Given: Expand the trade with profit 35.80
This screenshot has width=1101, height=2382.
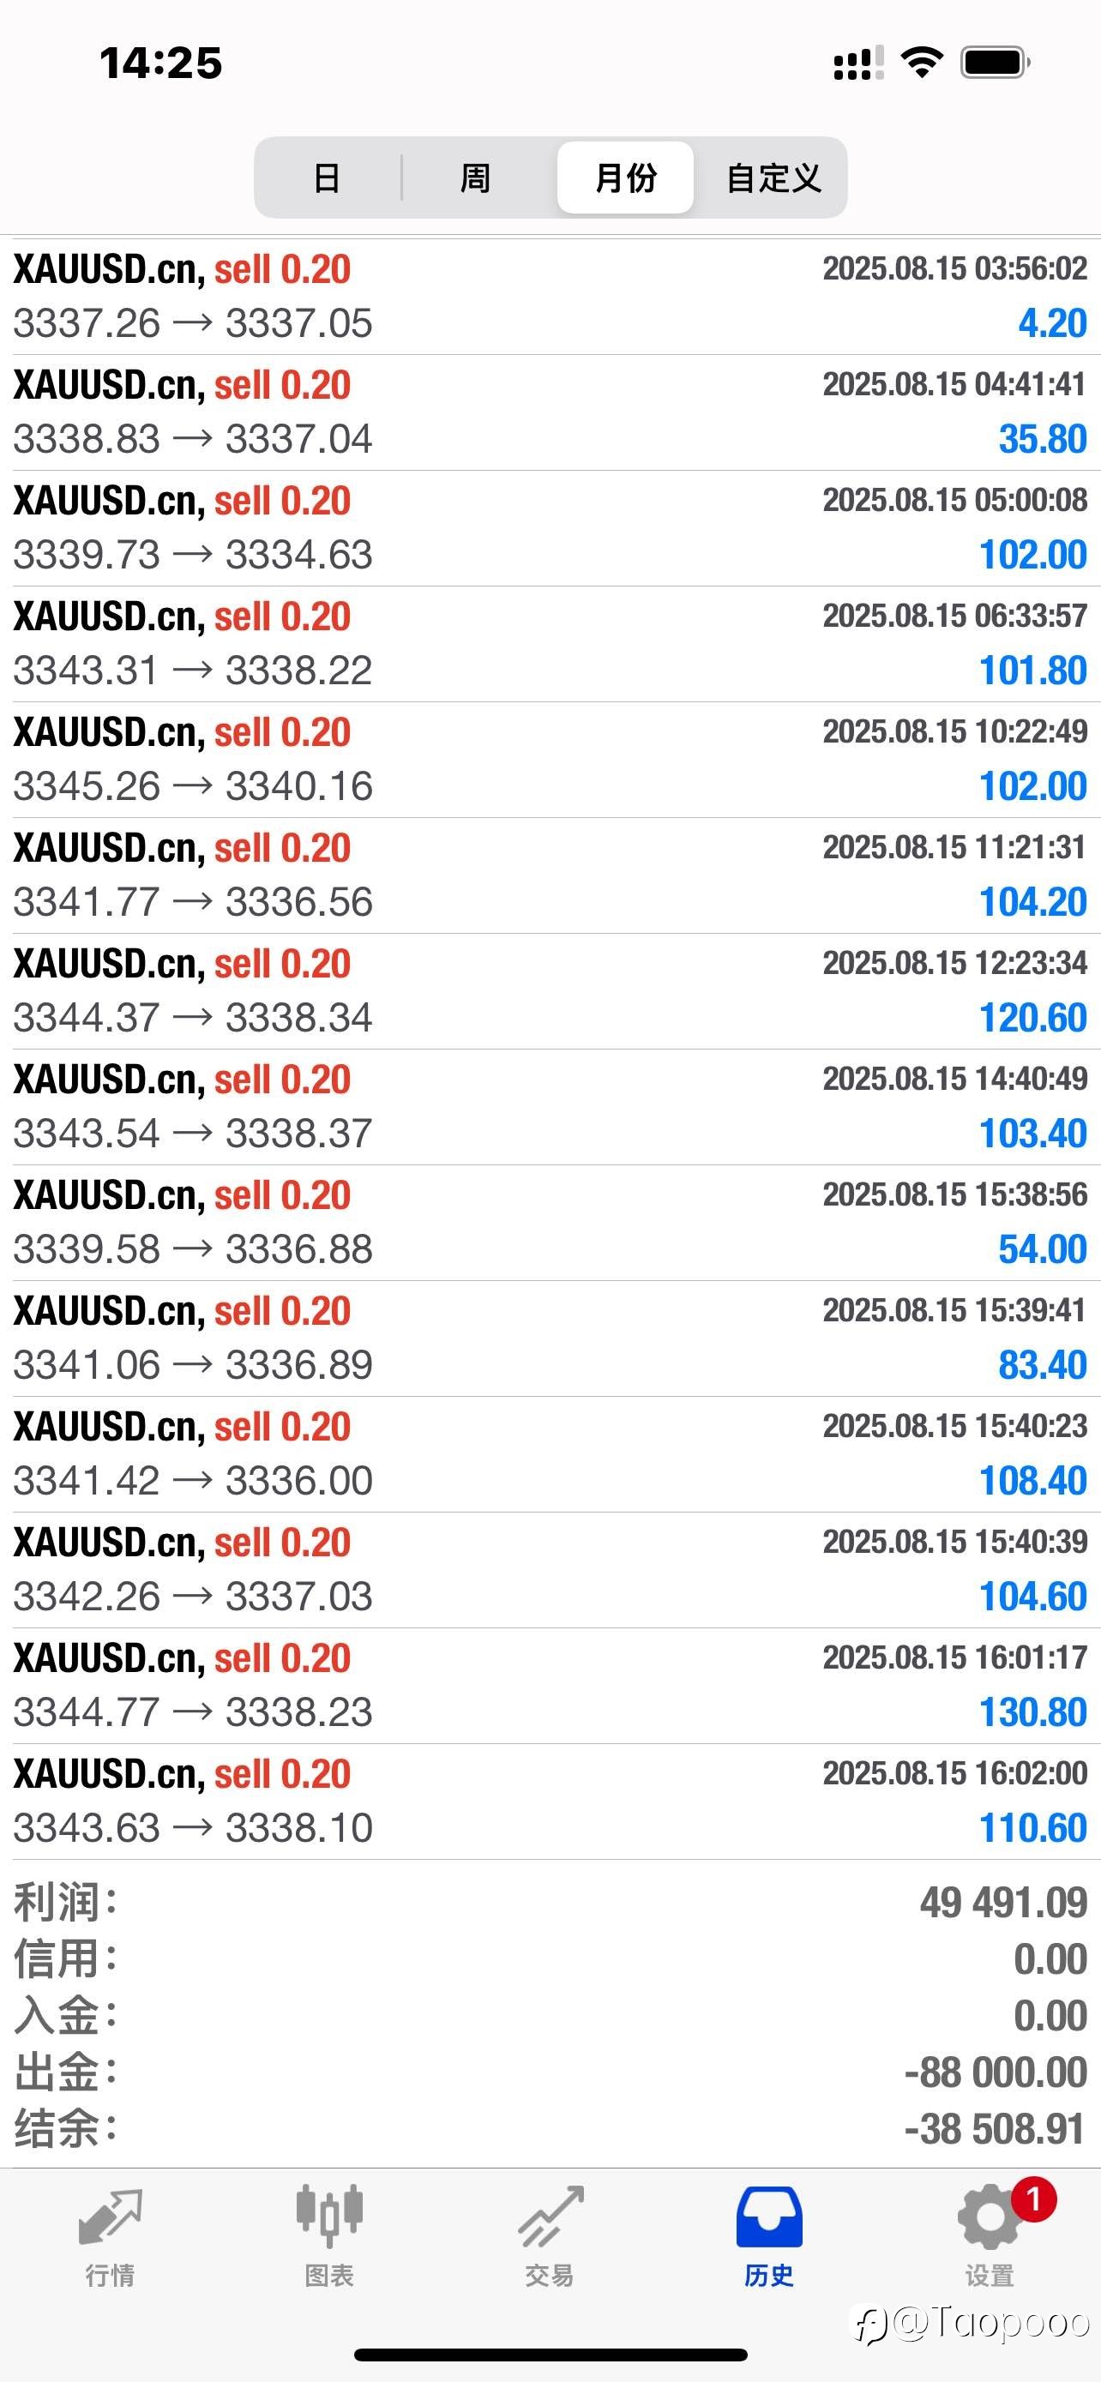Looking at the screenshot, I should click(x=550, y=412).
